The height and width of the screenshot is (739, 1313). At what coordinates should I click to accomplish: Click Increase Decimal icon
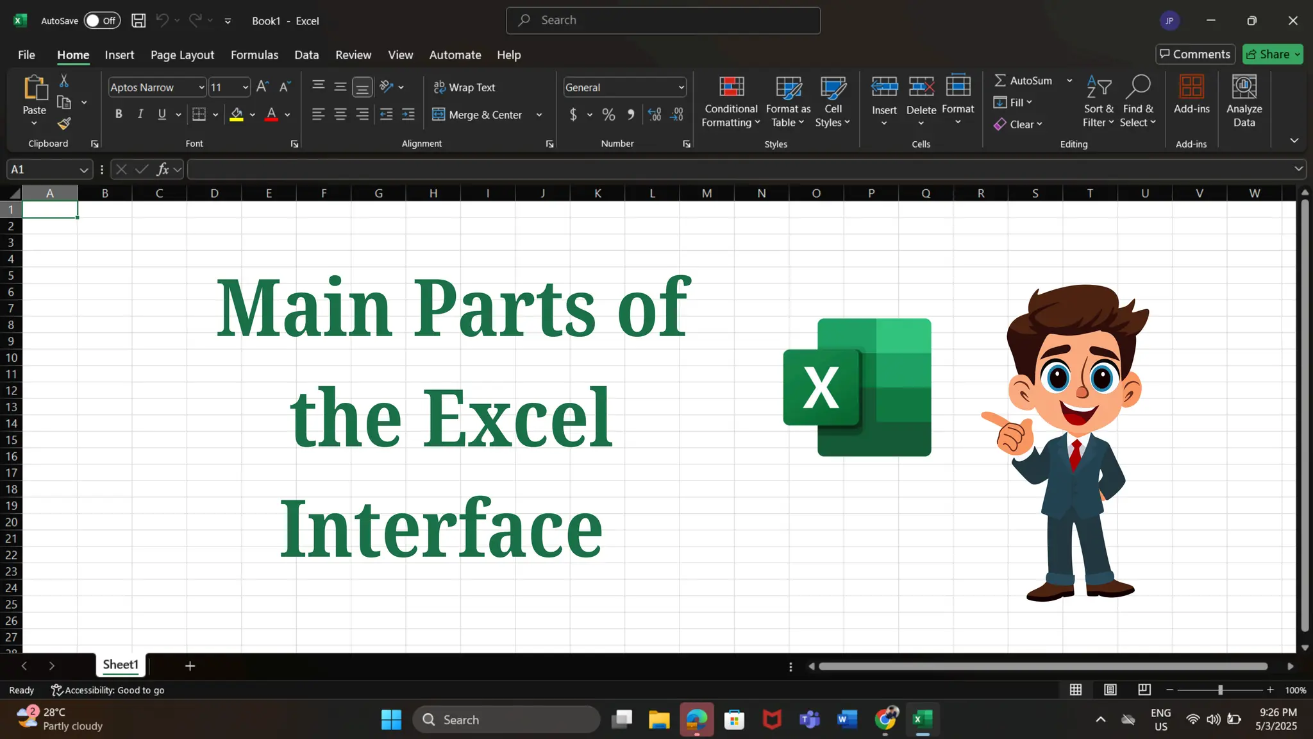655,114
